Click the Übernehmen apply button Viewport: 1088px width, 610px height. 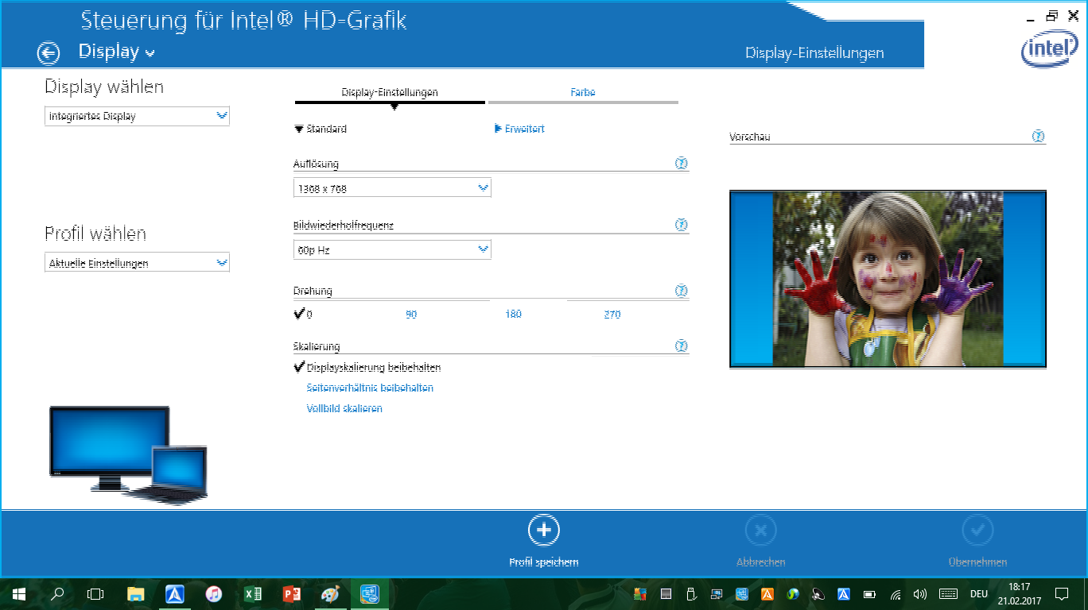click(x=977, y=542)
